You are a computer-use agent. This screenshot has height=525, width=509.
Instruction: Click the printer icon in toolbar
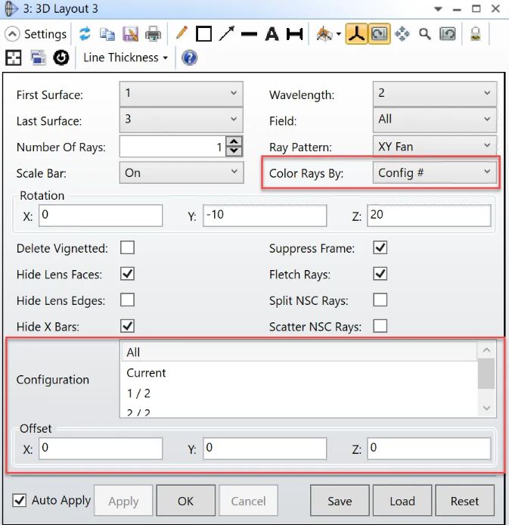(x=153, y=34)
